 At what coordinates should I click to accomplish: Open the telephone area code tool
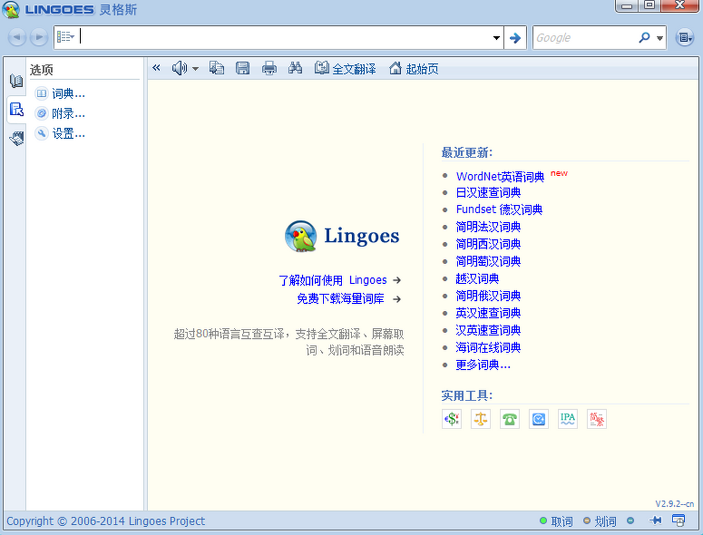[510, 419]
